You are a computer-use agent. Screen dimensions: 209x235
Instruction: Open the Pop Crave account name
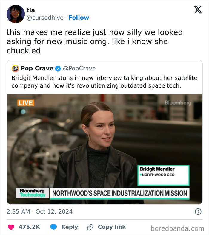(x=37, y=69)
